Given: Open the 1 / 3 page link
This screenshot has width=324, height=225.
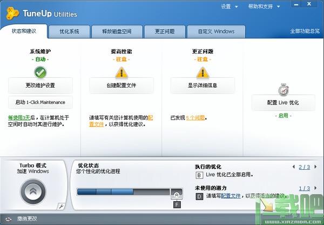Looking at the screenshot, I should pyautogui.click(x=305, y=188).
